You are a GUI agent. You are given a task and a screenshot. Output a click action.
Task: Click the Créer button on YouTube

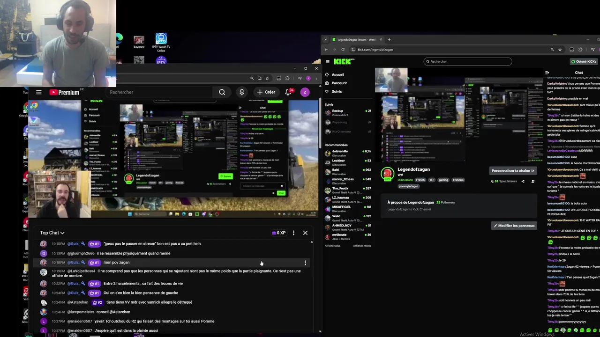266,92
